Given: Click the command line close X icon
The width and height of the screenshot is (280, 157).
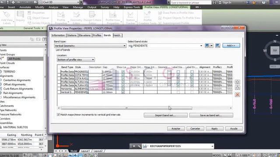Looking at the screenshot, I should click(x=134, y=146).
